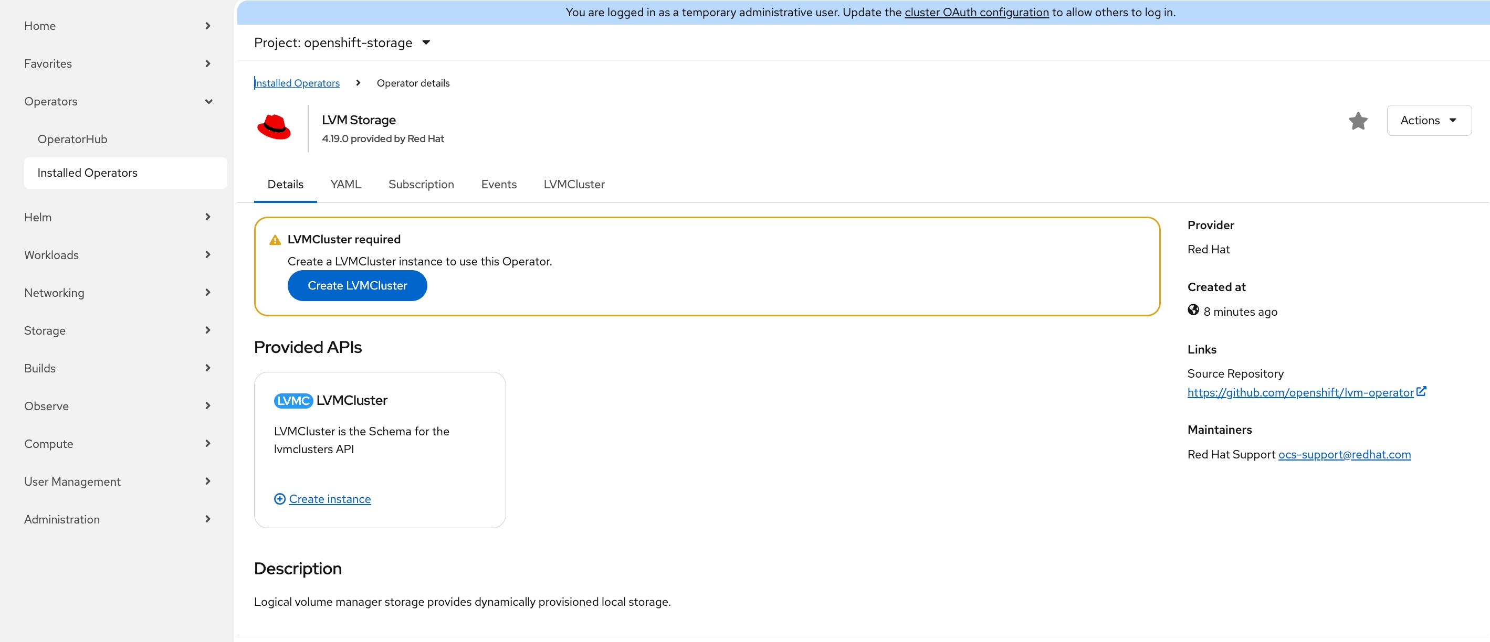Favorite the LVM Storage operator with star icon
Viewport: 1490px width, 642px height.
click(1358, 120)
